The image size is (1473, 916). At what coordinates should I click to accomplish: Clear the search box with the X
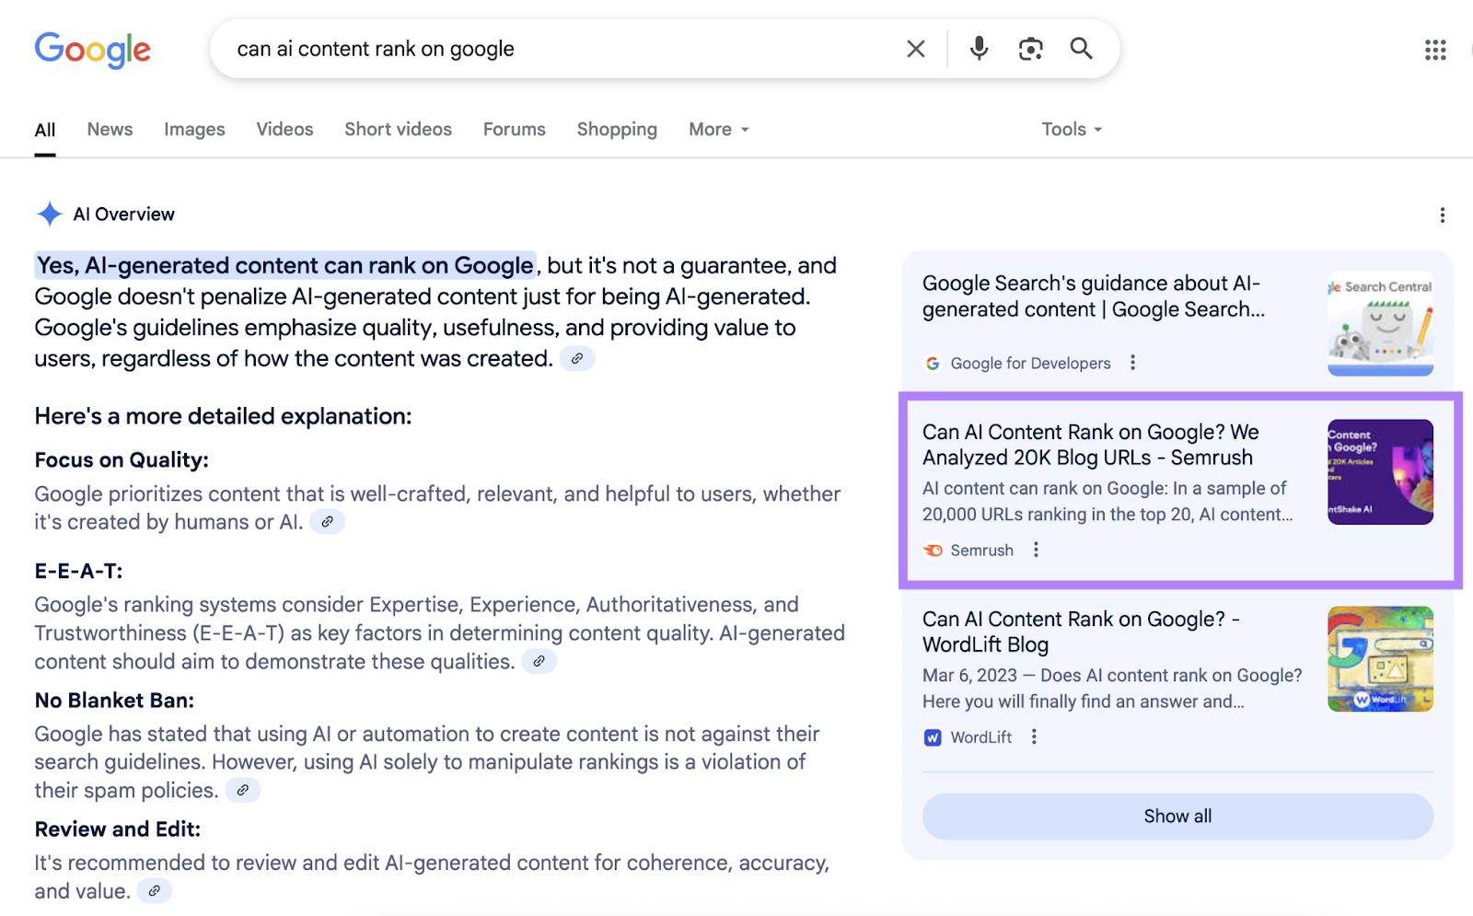tap(915, 49)
